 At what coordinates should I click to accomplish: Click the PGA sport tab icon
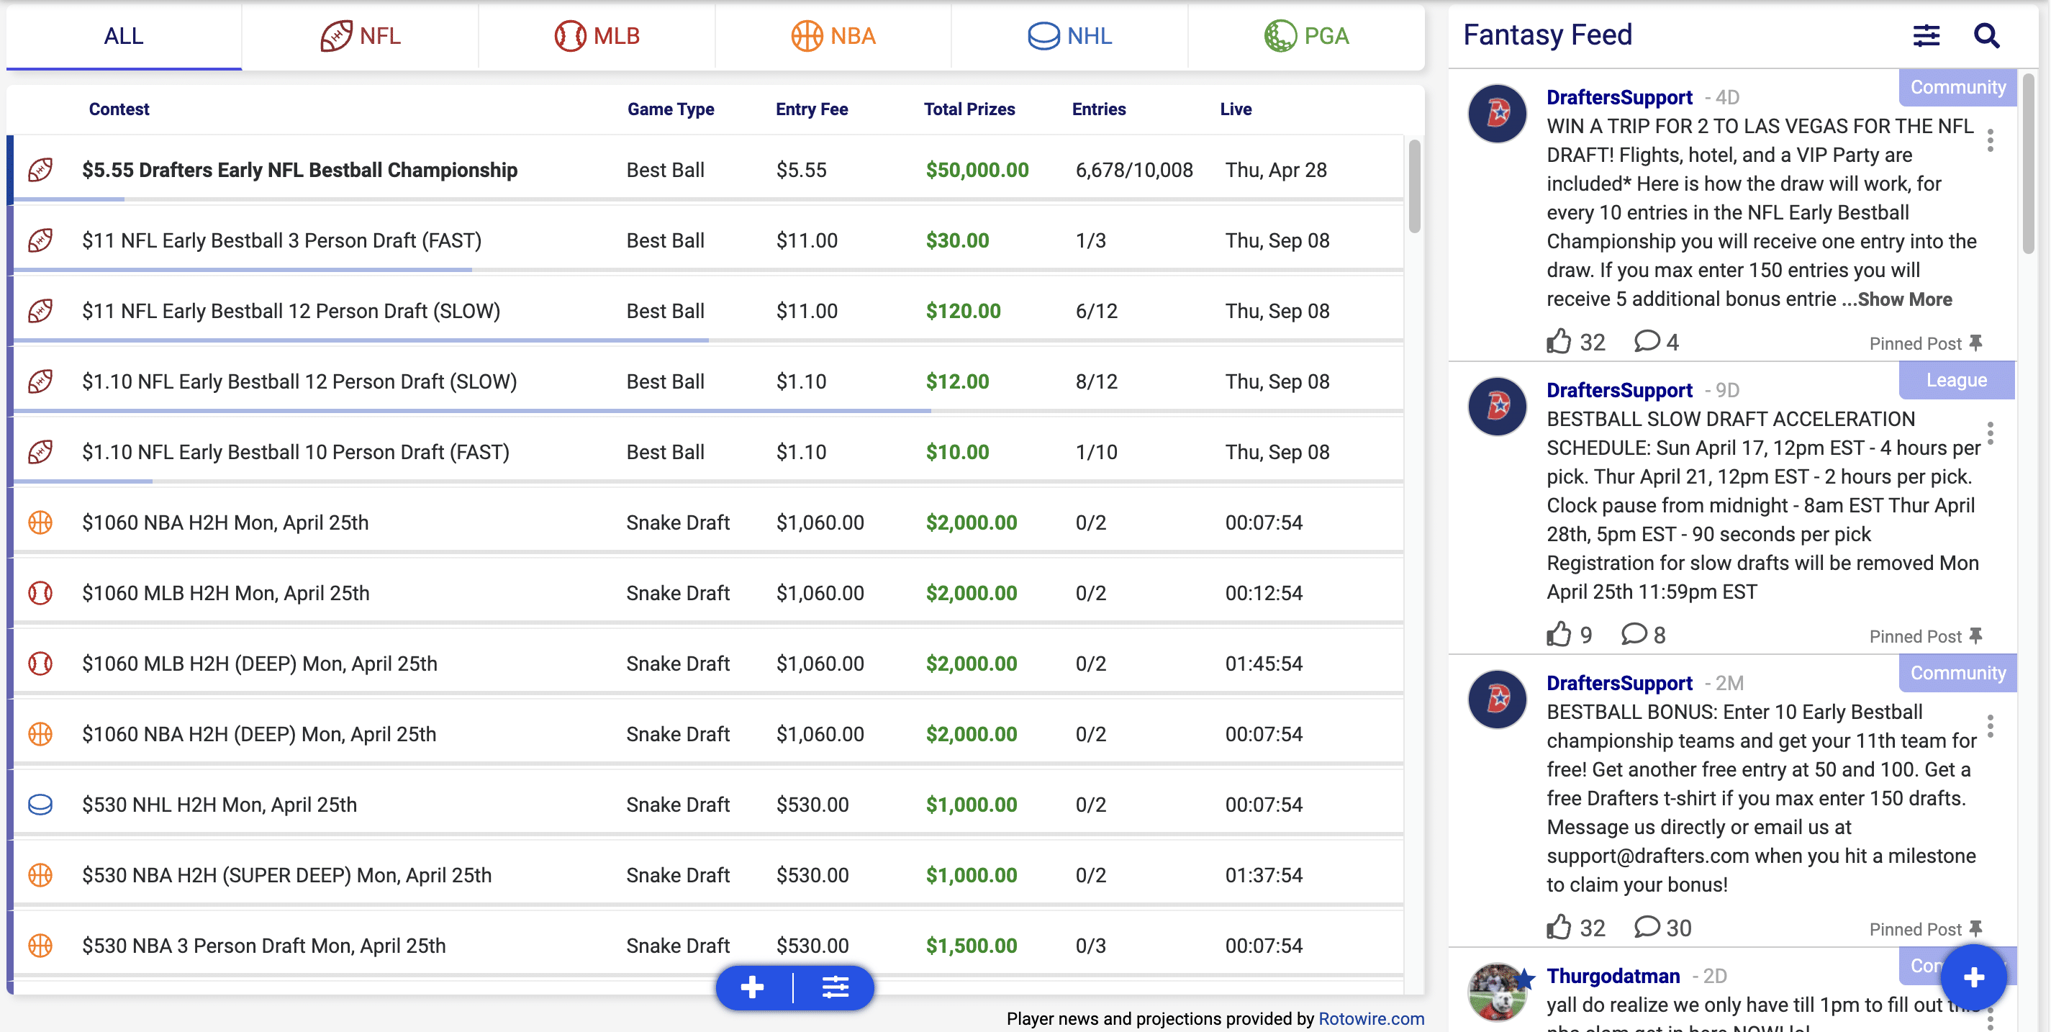pyautogui.click(x=1276, y=35)
